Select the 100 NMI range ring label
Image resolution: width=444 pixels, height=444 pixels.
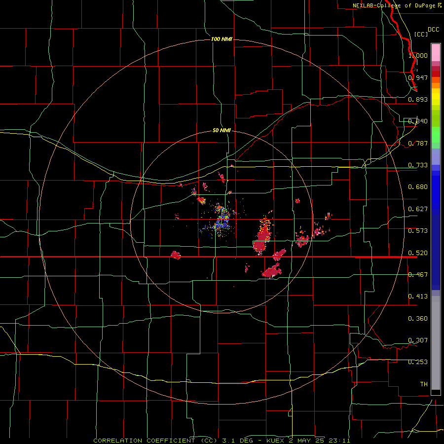pos(222,39)
